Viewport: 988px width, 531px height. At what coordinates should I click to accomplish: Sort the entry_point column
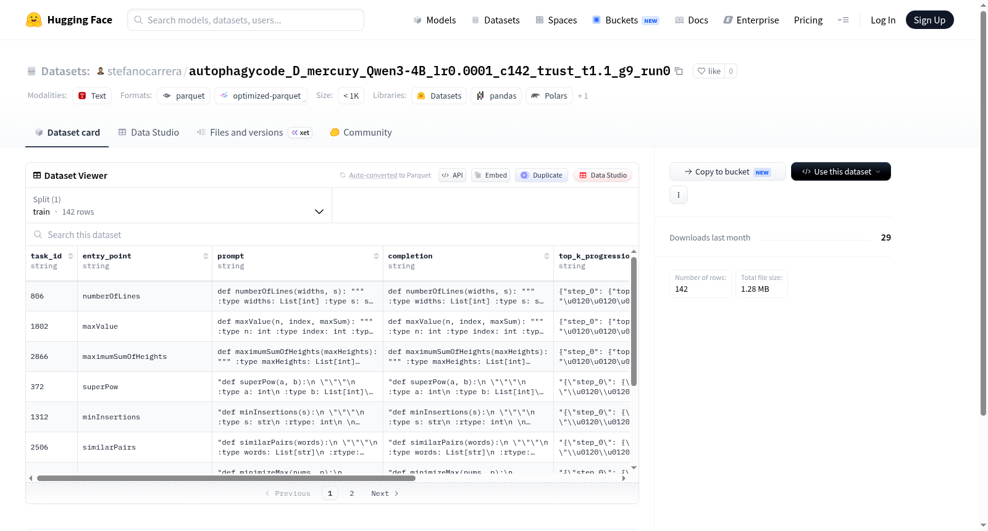206,256
